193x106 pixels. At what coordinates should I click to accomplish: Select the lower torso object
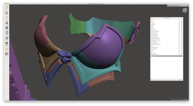(167, 23)
